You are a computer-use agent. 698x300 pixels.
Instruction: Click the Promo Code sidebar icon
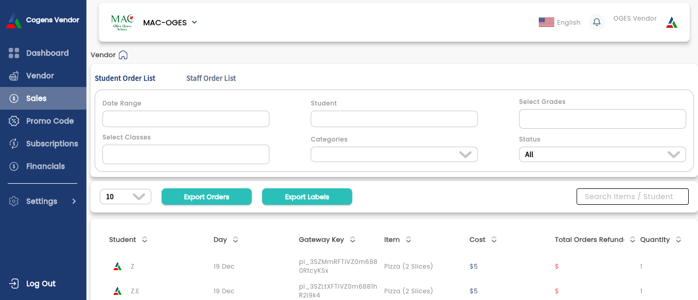click(x=14, y=121)
